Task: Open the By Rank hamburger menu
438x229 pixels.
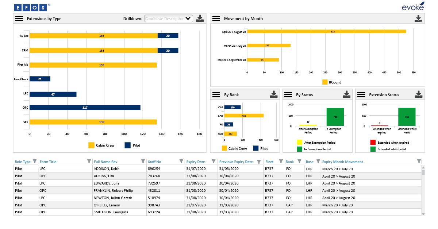Action: point(216,94)
